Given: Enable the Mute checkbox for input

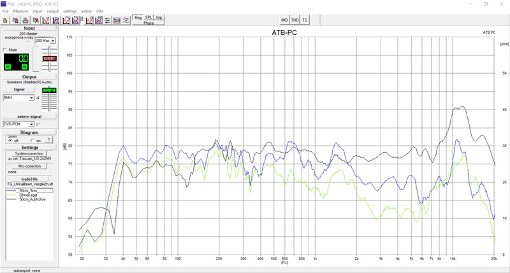Looking at the screenshot, I should coord(6,50).
